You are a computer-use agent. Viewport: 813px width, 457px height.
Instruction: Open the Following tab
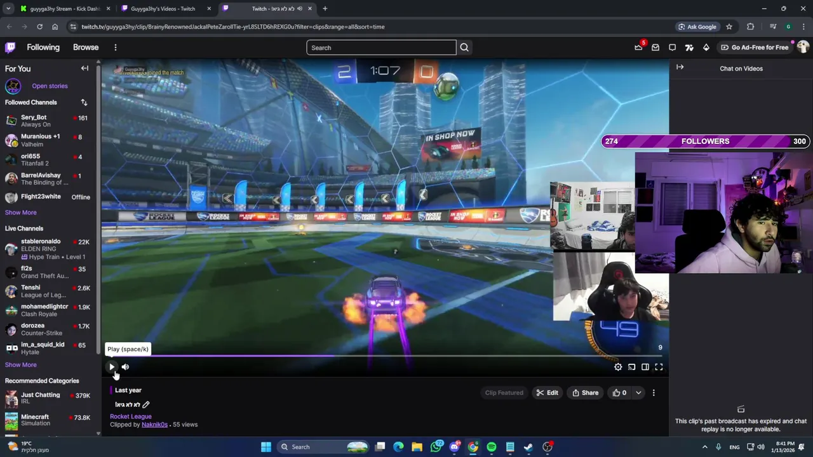[43, 48]
